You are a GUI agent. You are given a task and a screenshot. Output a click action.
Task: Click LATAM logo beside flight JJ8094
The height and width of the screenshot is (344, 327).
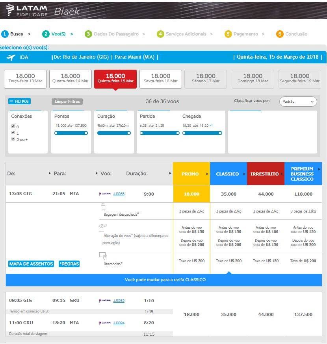click(105, 323)
